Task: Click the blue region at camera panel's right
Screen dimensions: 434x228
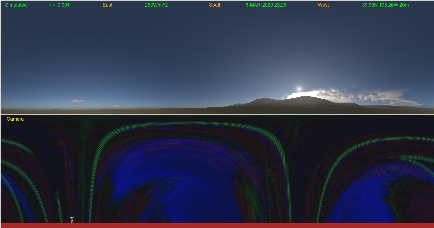Action: [x=361, y=196]
